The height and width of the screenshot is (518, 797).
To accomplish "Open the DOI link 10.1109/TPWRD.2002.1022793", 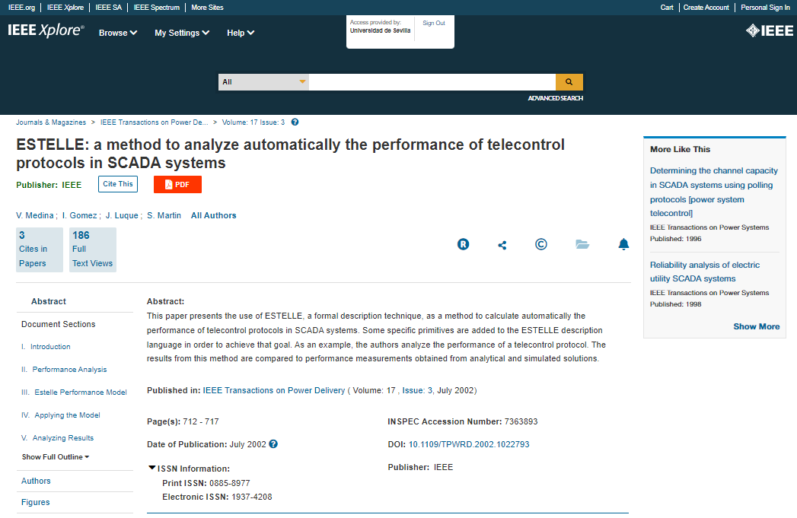I will click(x=469, y=444).
